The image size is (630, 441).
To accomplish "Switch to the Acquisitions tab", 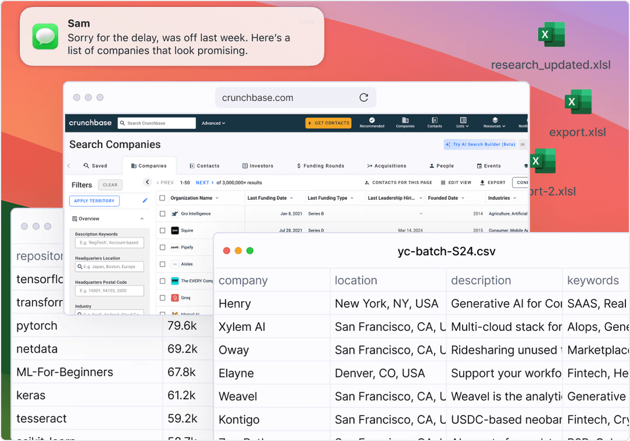I will (x=387, y=165).
